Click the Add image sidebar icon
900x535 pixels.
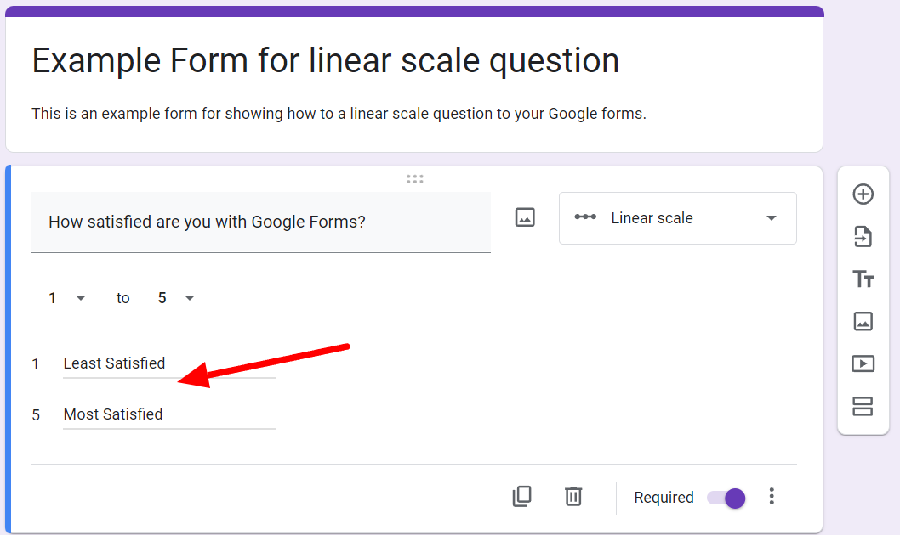863,321
